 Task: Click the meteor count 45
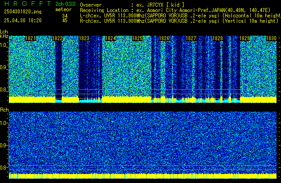click(65, 21)
